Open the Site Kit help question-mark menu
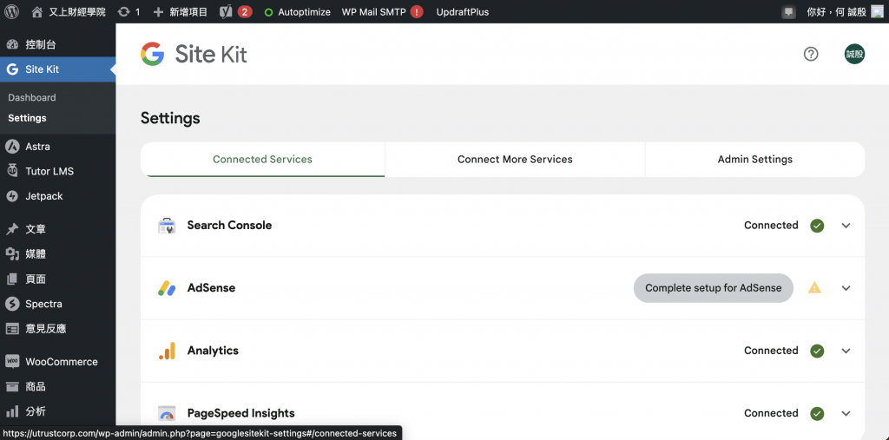Viewport: 889px width, 440px height. [811, 54]
